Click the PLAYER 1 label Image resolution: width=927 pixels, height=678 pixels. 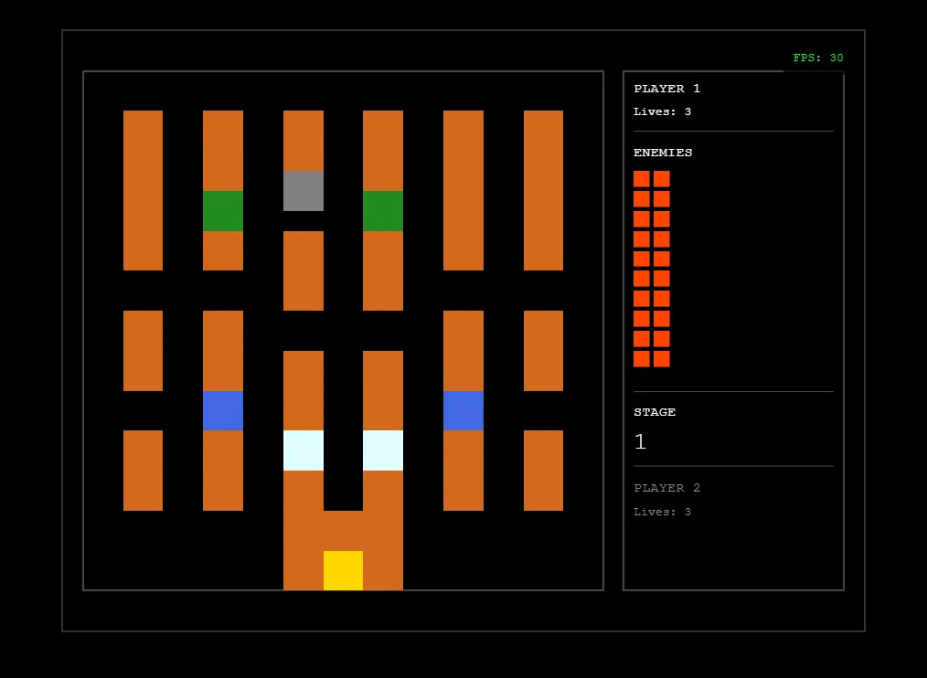(x=667, y=89)
